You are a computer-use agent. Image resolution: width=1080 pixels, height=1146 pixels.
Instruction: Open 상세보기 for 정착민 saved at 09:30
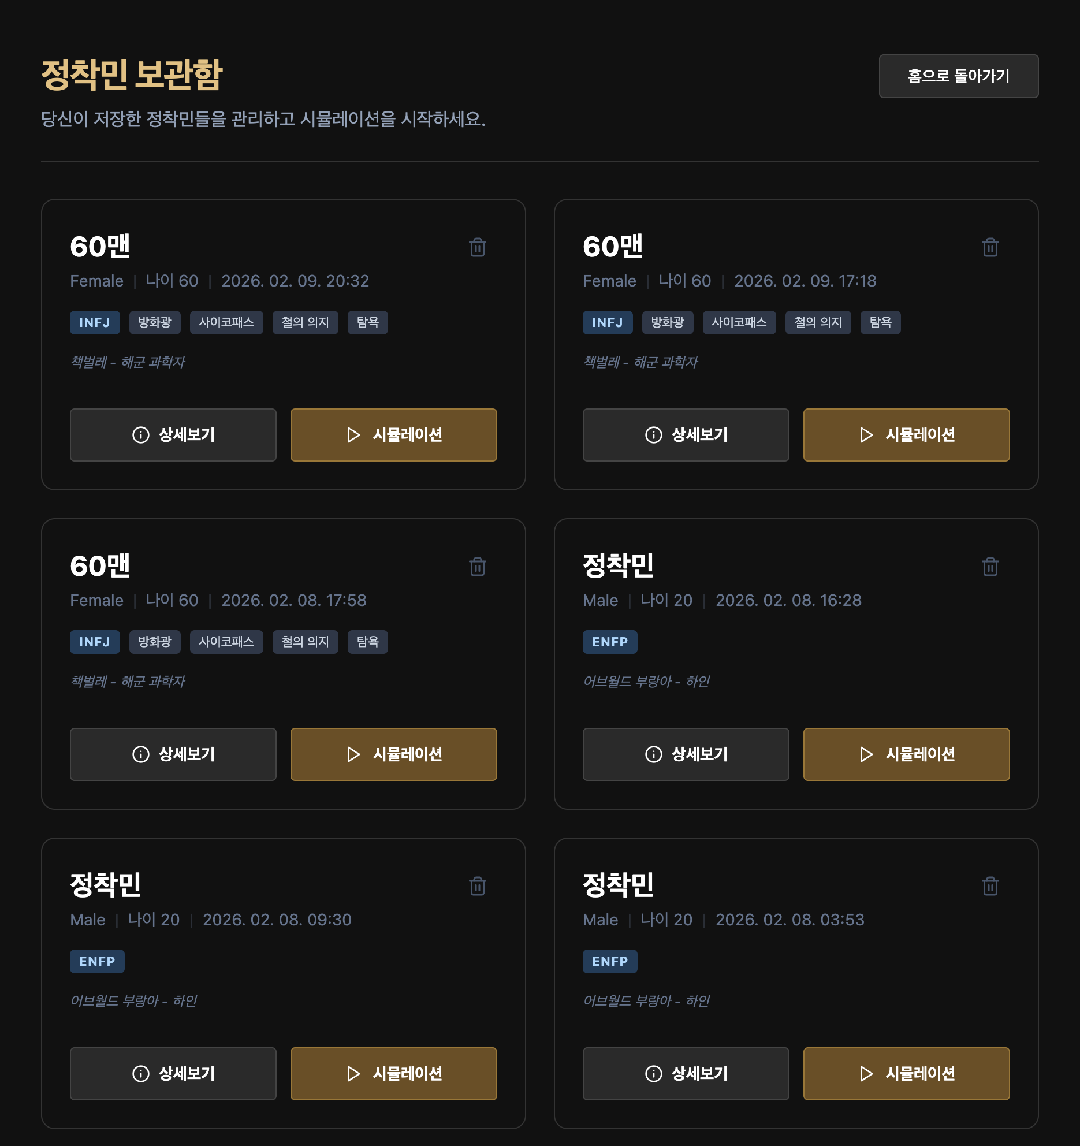(x=173, y=1074)
